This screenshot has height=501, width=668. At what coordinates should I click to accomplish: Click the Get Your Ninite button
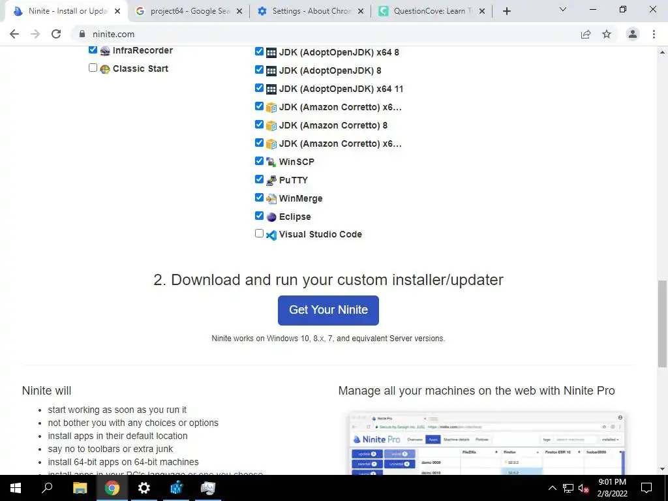pyautogui.click(x=328, y=310)
